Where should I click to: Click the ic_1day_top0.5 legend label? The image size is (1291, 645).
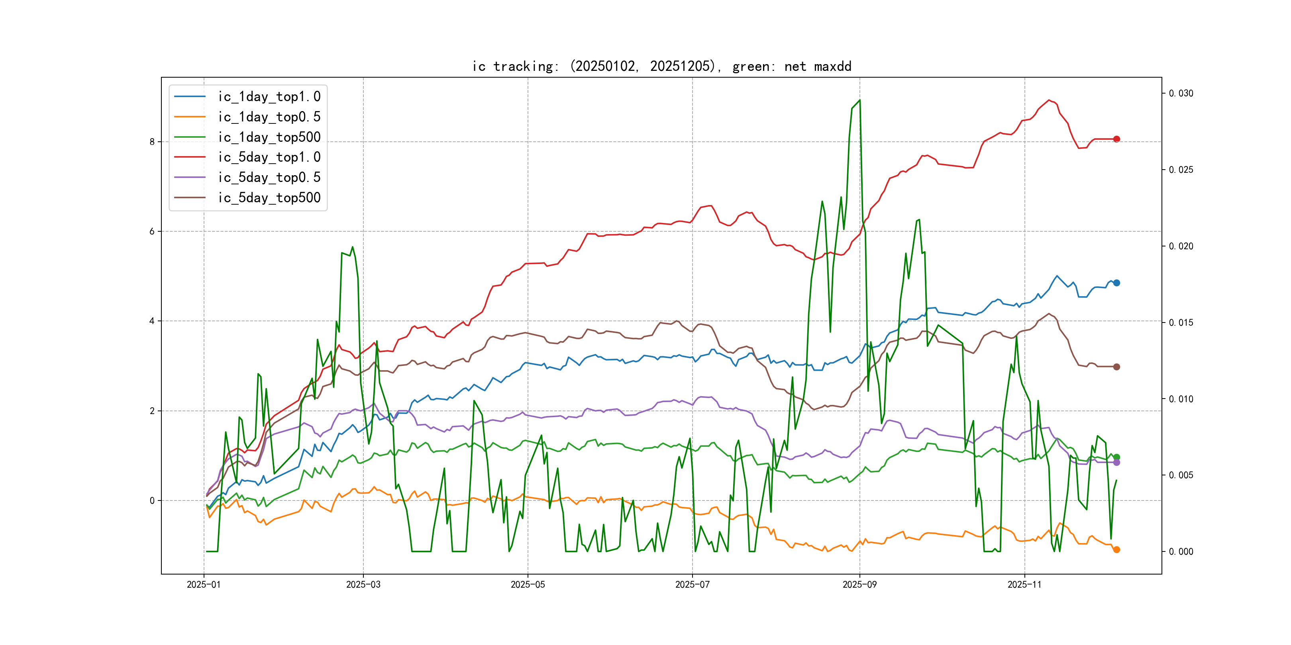[269, 117]
